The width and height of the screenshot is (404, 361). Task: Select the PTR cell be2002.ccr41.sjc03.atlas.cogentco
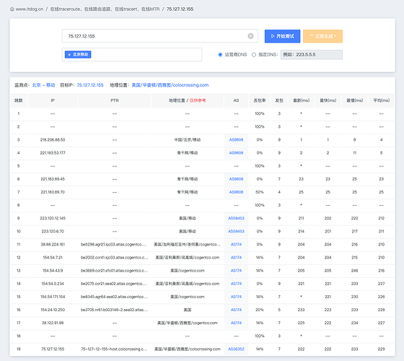[115, 258]
